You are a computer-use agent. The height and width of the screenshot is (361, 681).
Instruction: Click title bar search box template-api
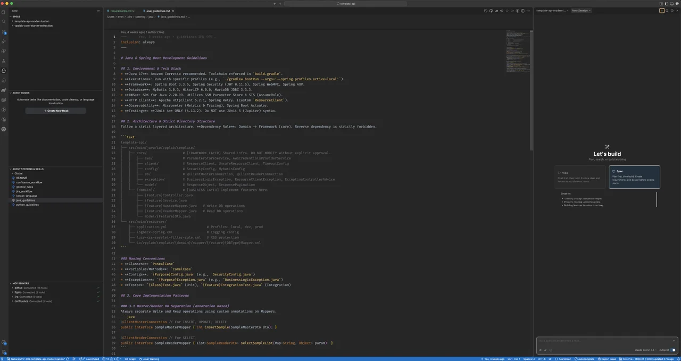coord(346,3)
